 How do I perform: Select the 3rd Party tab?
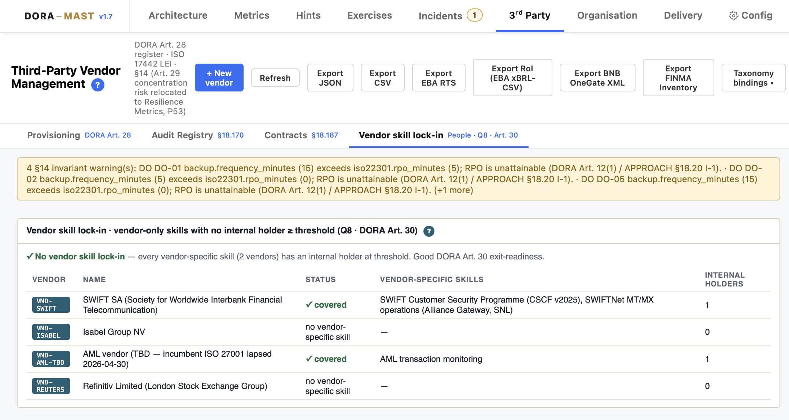tap(530, 15)
